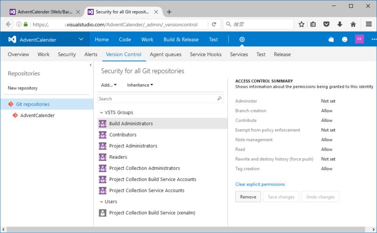Click the Firefox back arrow button
The image size is (377, 233).
pos(8,24)
